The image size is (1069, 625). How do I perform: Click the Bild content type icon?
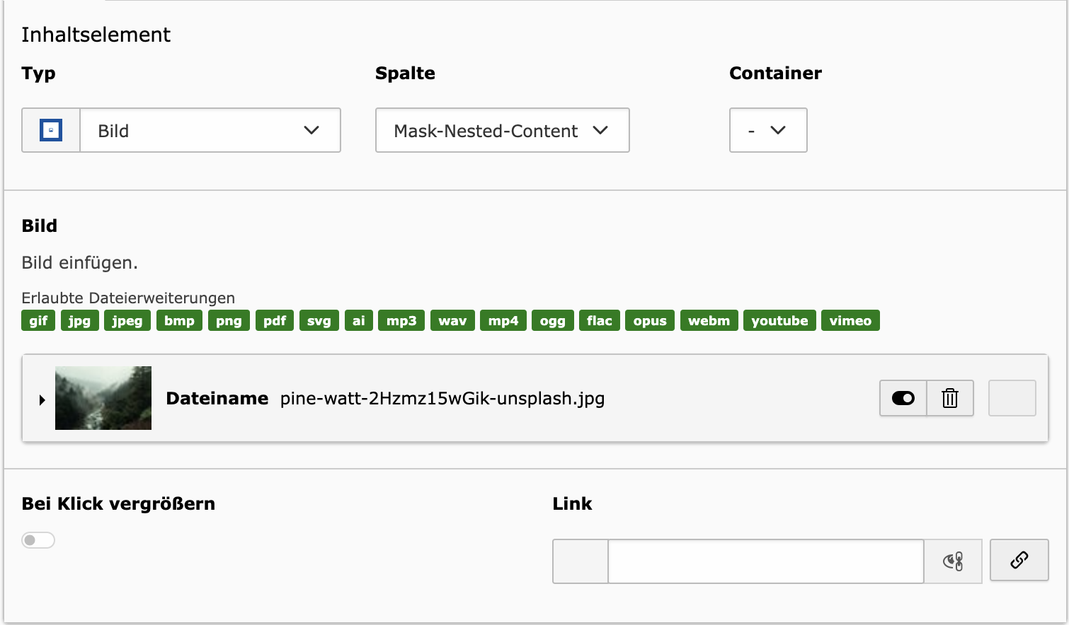pyautogui.click(x=51, y=130)
